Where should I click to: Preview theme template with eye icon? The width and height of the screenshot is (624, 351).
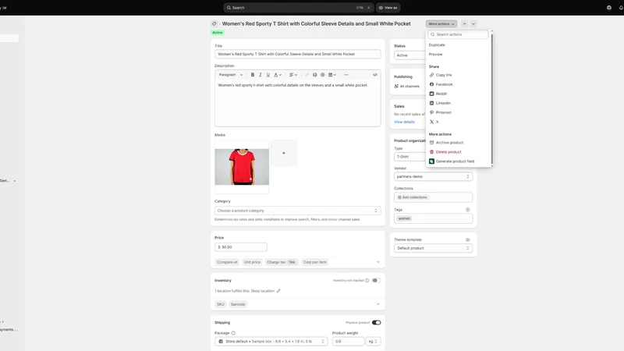point(467,240)
